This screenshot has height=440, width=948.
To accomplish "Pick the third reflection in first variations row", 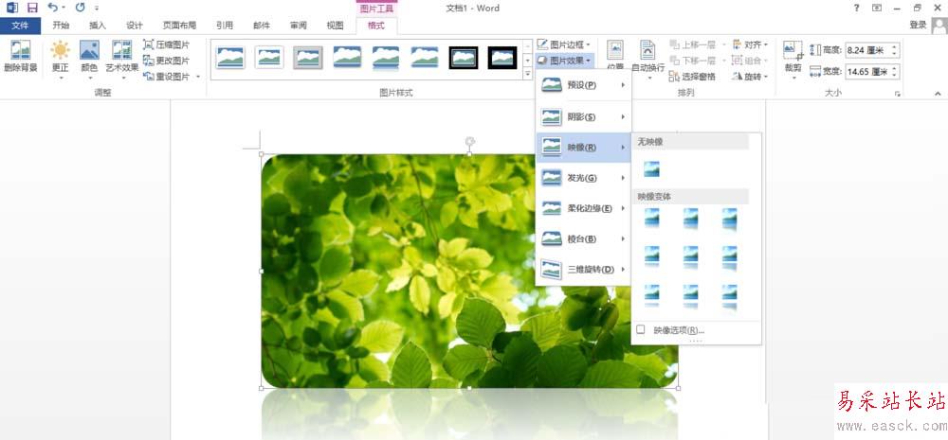I will tap(729, 219).
